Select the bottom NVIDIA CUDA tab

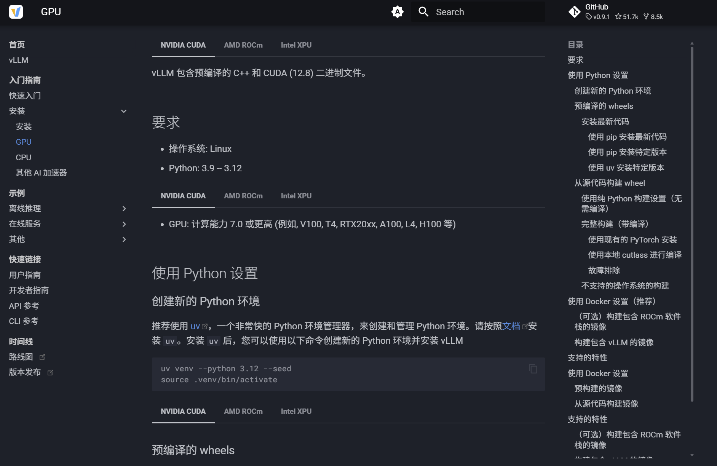[x=183, y=411]
